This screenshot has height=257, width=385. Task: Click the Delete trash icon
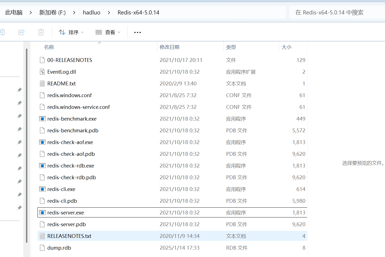41,32
